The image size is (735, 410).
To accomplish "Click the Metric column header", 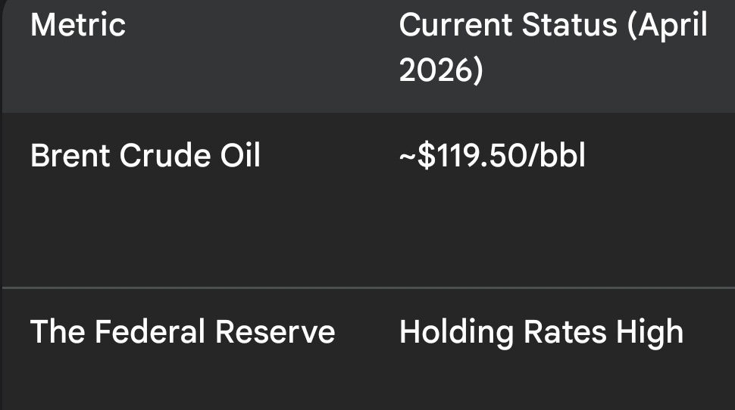I will (x=78, y=25).
